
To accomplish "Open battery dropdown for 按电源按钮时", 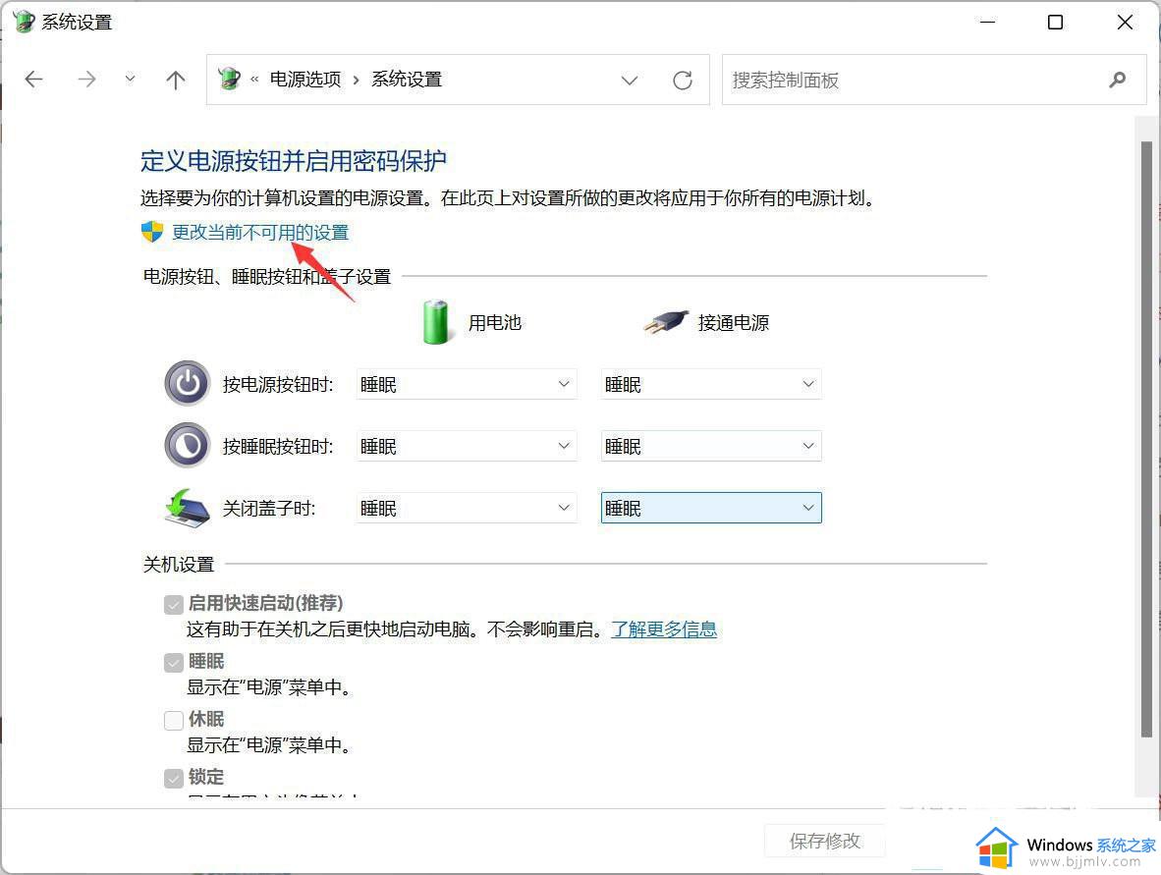I will [x=467, y=384].
